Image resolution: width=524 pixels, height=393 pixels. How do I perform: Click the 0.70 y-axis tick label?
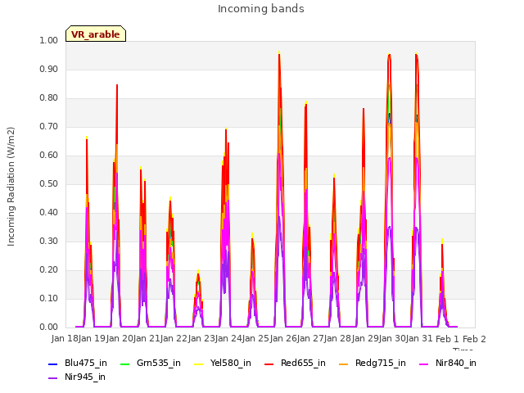[x=49, y=127]
